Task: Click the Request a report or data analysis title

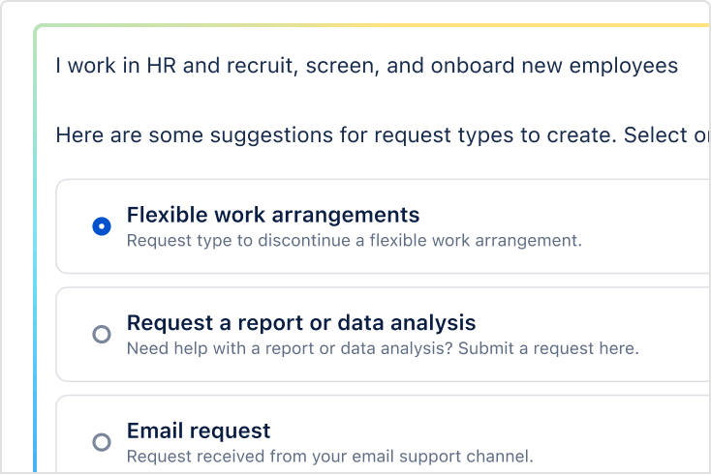Action: click(301, 323)
